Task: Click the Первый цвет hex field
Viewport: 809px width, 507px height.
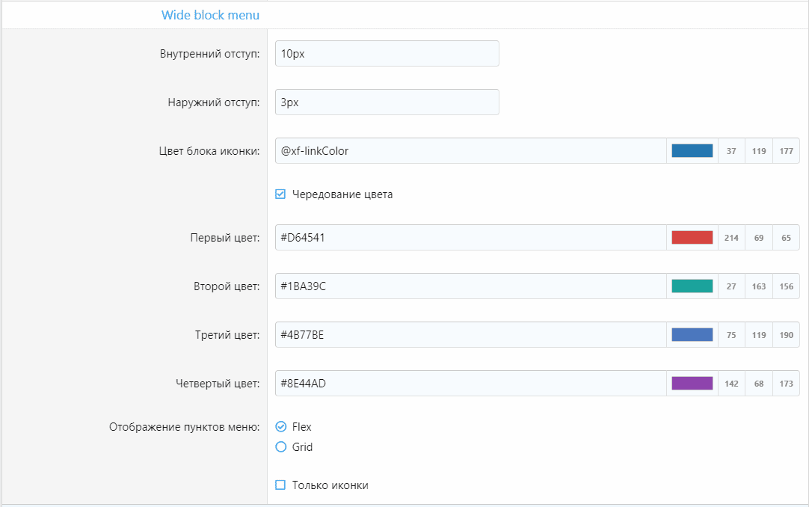Action: click(x=470, y=238)
